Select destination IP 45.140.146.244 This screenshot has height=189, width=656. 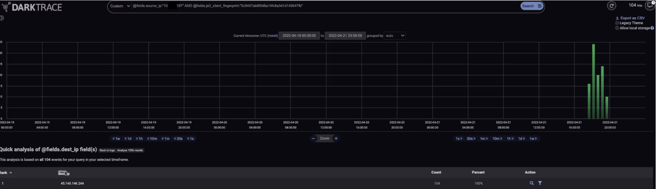(72, 184)
